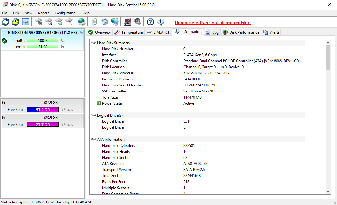337x205 pixels.
Task: Click the Logical Drive(s) section disk icon
Action: [x=93, y=115]
